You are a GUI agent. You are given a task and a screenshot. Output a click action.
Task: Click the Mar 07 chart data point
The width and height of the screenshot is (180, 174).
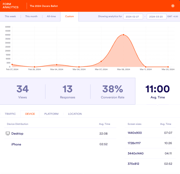101,61
